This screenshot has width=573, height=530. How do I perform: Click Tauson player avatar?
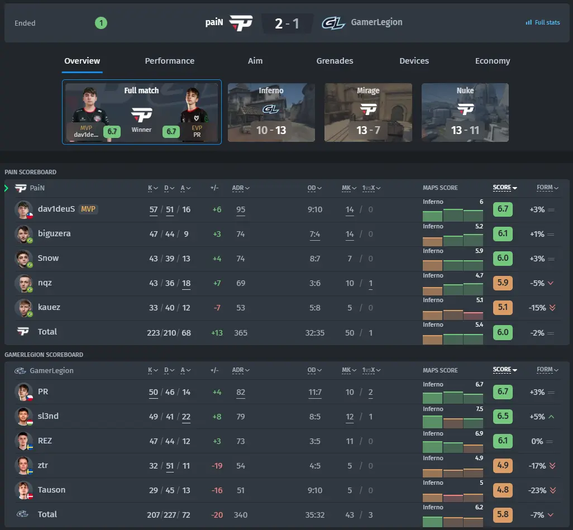click(x=24, y=490)
